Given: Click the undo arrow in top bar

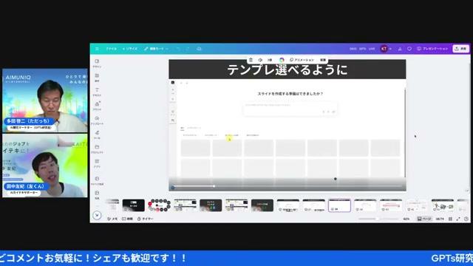Looking at the screenshot, I should tap(178, 49).
